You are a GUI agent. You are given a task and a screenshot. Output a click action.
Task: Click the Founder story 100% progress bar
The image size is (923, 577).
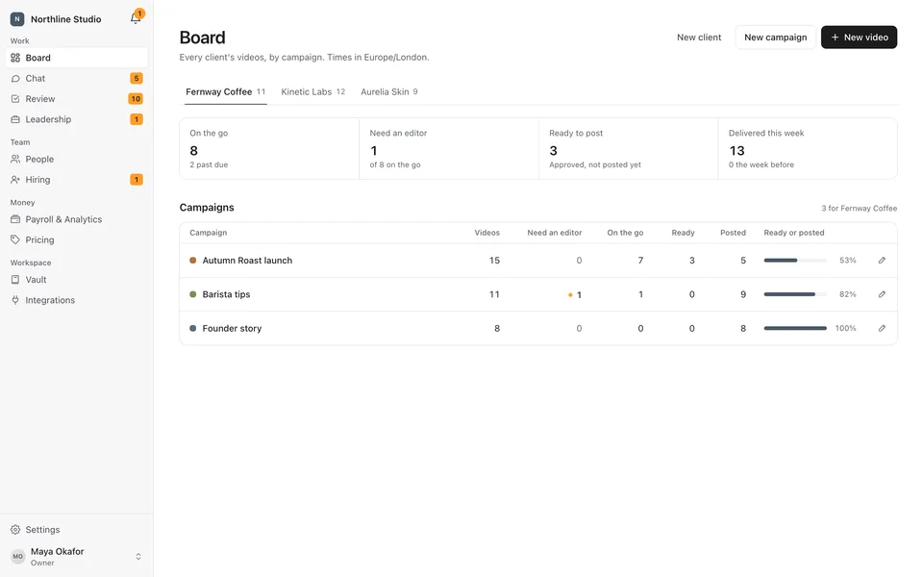pos(795,329)
